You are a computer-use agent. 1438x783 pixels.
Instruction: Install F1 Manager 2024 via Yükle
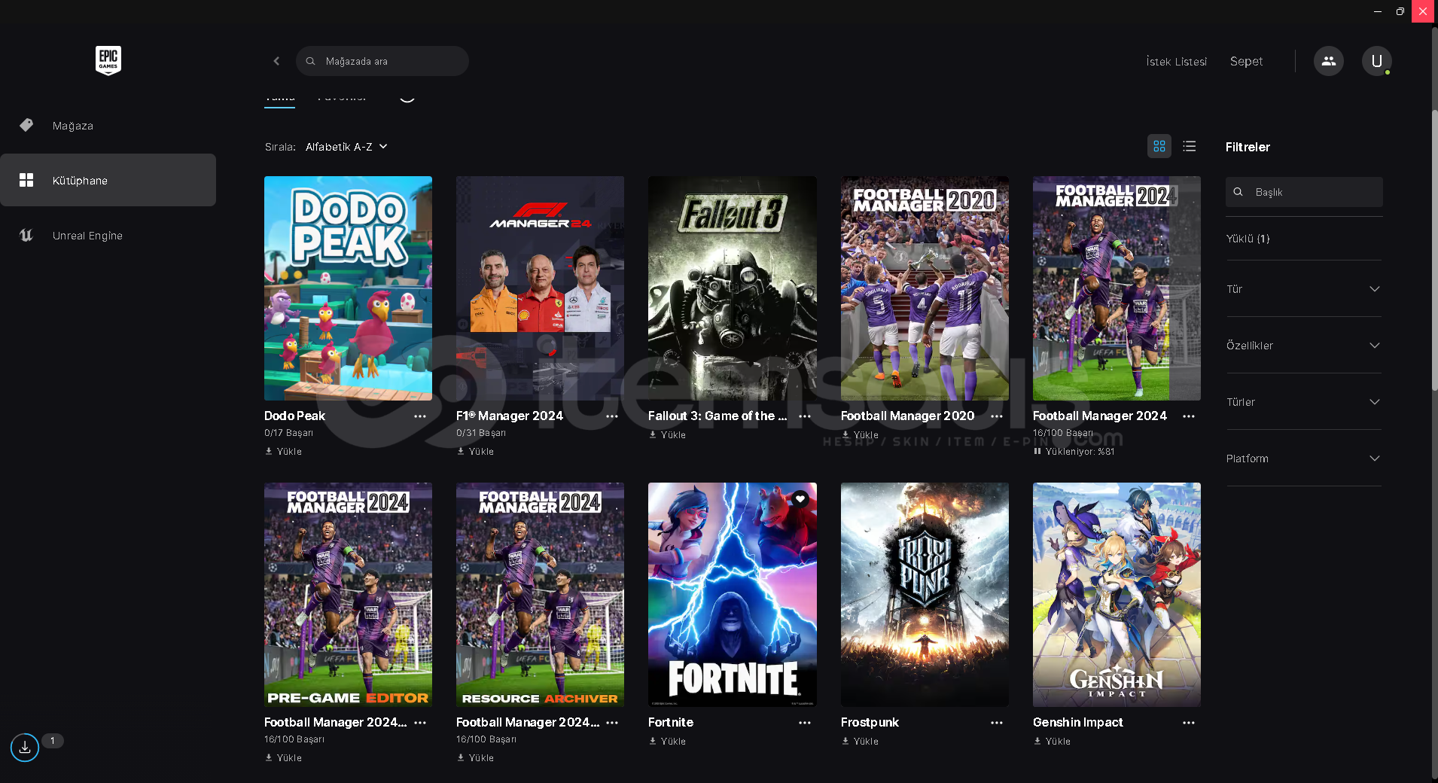[x=475, y=452]
